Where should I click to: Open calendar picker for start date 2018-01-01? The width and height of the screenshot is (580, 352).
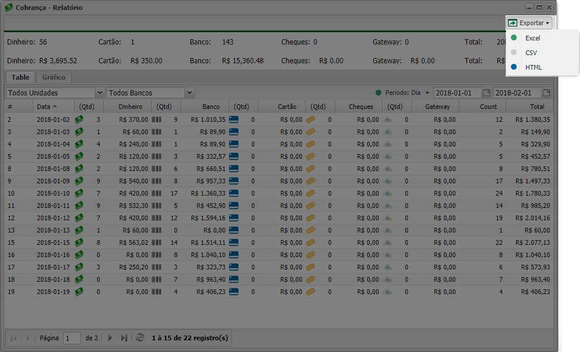click(x=486, y=93)
